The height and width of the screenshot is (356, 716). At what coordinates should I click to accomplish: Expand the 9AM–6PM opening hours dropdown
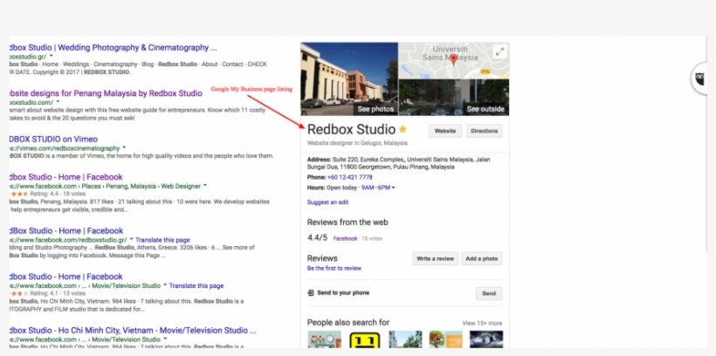[377, 188]
